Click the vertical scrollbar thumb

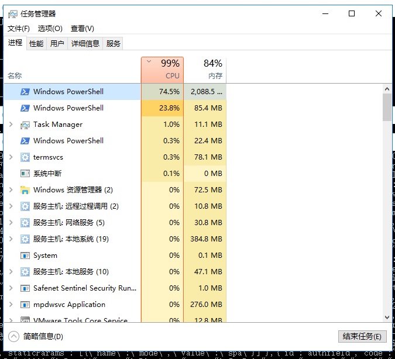point(387,107)
